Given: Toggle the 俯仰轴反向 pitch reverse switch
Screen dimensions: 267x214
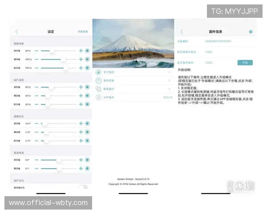Looking at the screenshot, I should pyautogui.click(x=83, y=187).
